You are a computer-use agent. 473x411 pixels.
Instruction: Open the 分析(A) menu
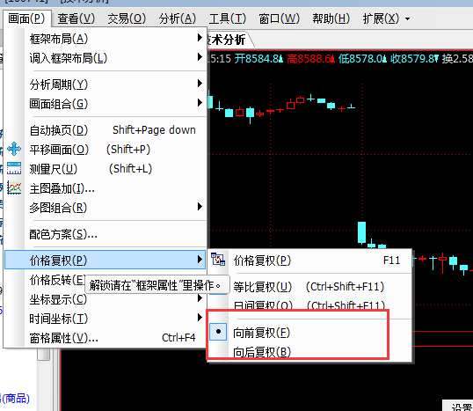178,18
